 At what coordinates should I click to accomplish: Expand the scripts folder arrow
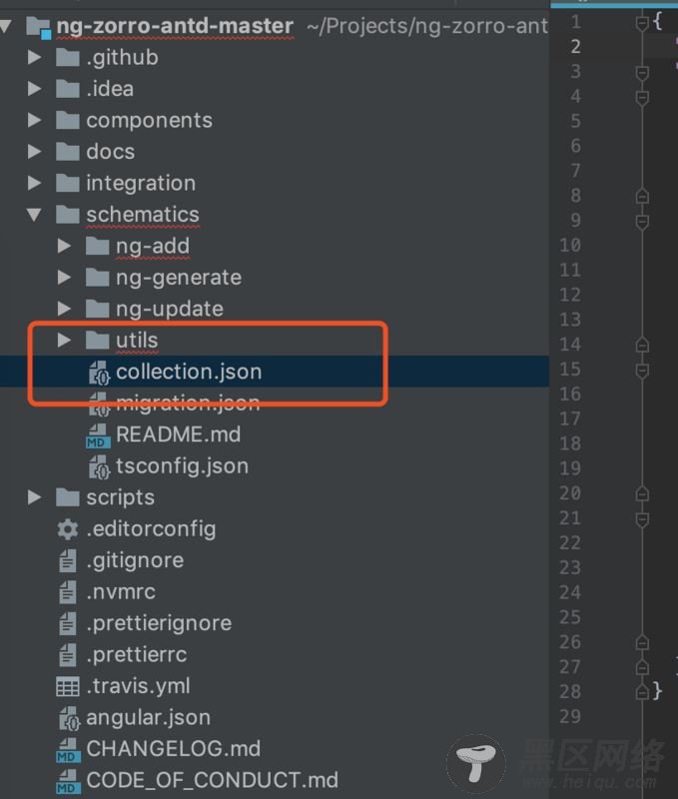tap(35, 497)
